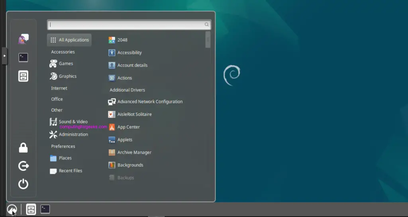Select the Other category

pos(57,110)
